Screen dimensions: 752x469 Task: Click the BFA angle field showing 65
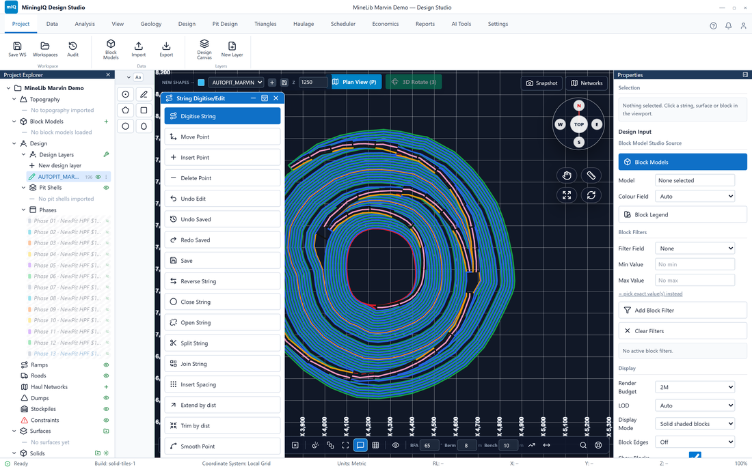[x=429, y=445]
